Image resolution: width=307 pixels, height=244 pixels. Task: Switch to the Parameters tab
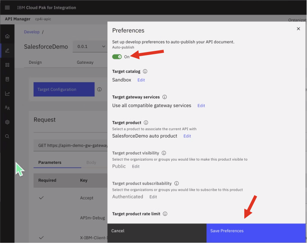50,162
